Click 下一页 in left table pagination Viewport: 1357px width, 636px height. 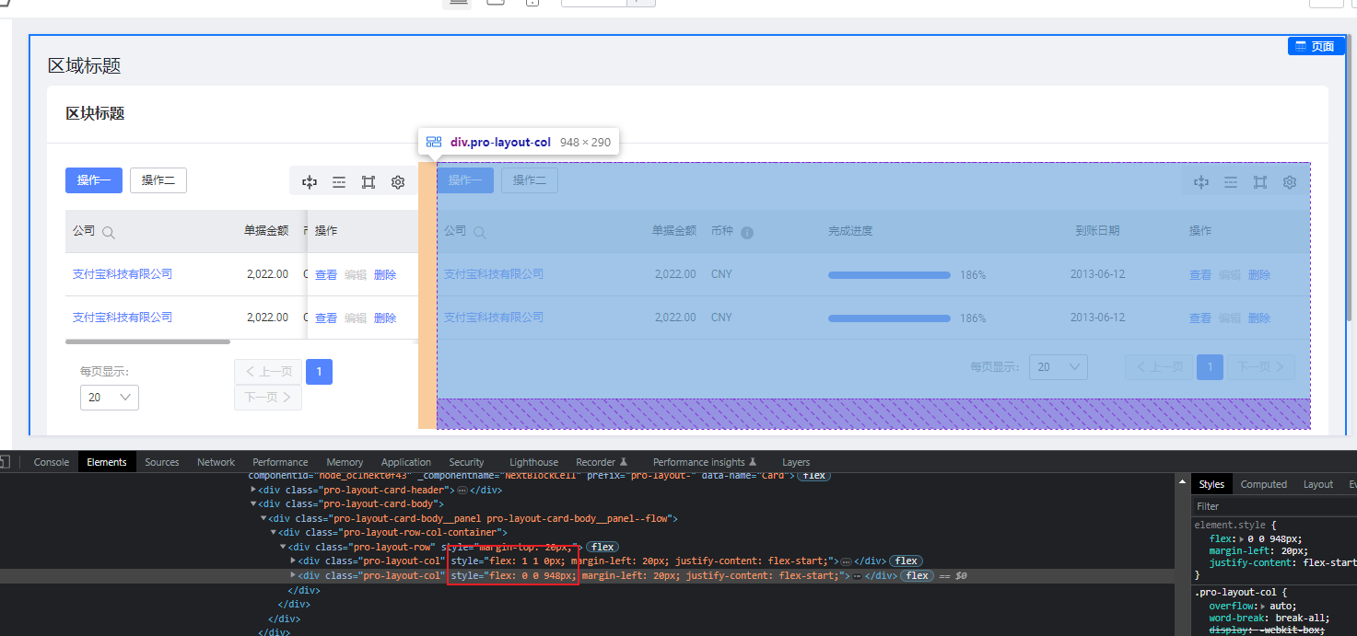point(268,398)
